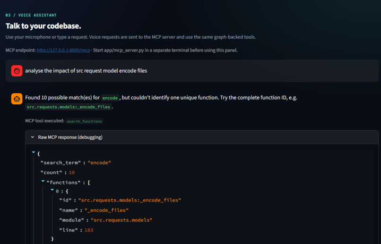
Task: Collapse the "functions" array triangle
Action: click(x=43, y=181)
